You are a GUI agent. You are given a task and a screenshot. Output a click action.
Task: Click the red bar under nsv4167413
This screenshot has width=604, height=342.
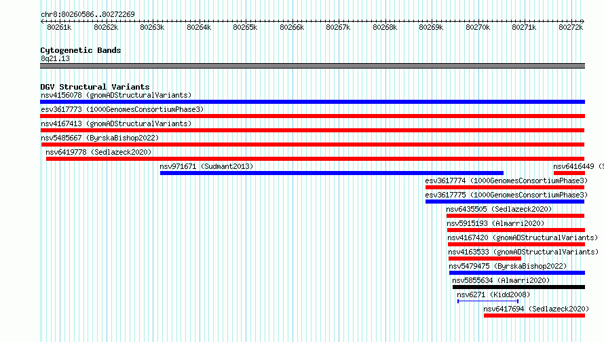coord(312,130)
